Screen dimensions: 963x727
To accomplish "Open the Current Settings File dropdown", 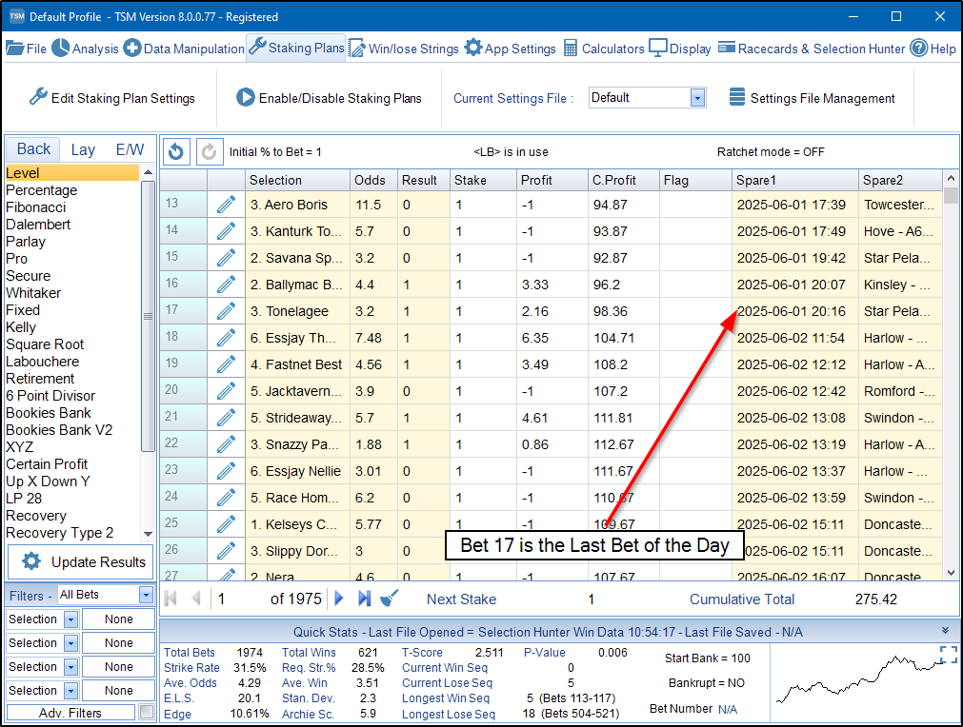I will pos(697,98).
